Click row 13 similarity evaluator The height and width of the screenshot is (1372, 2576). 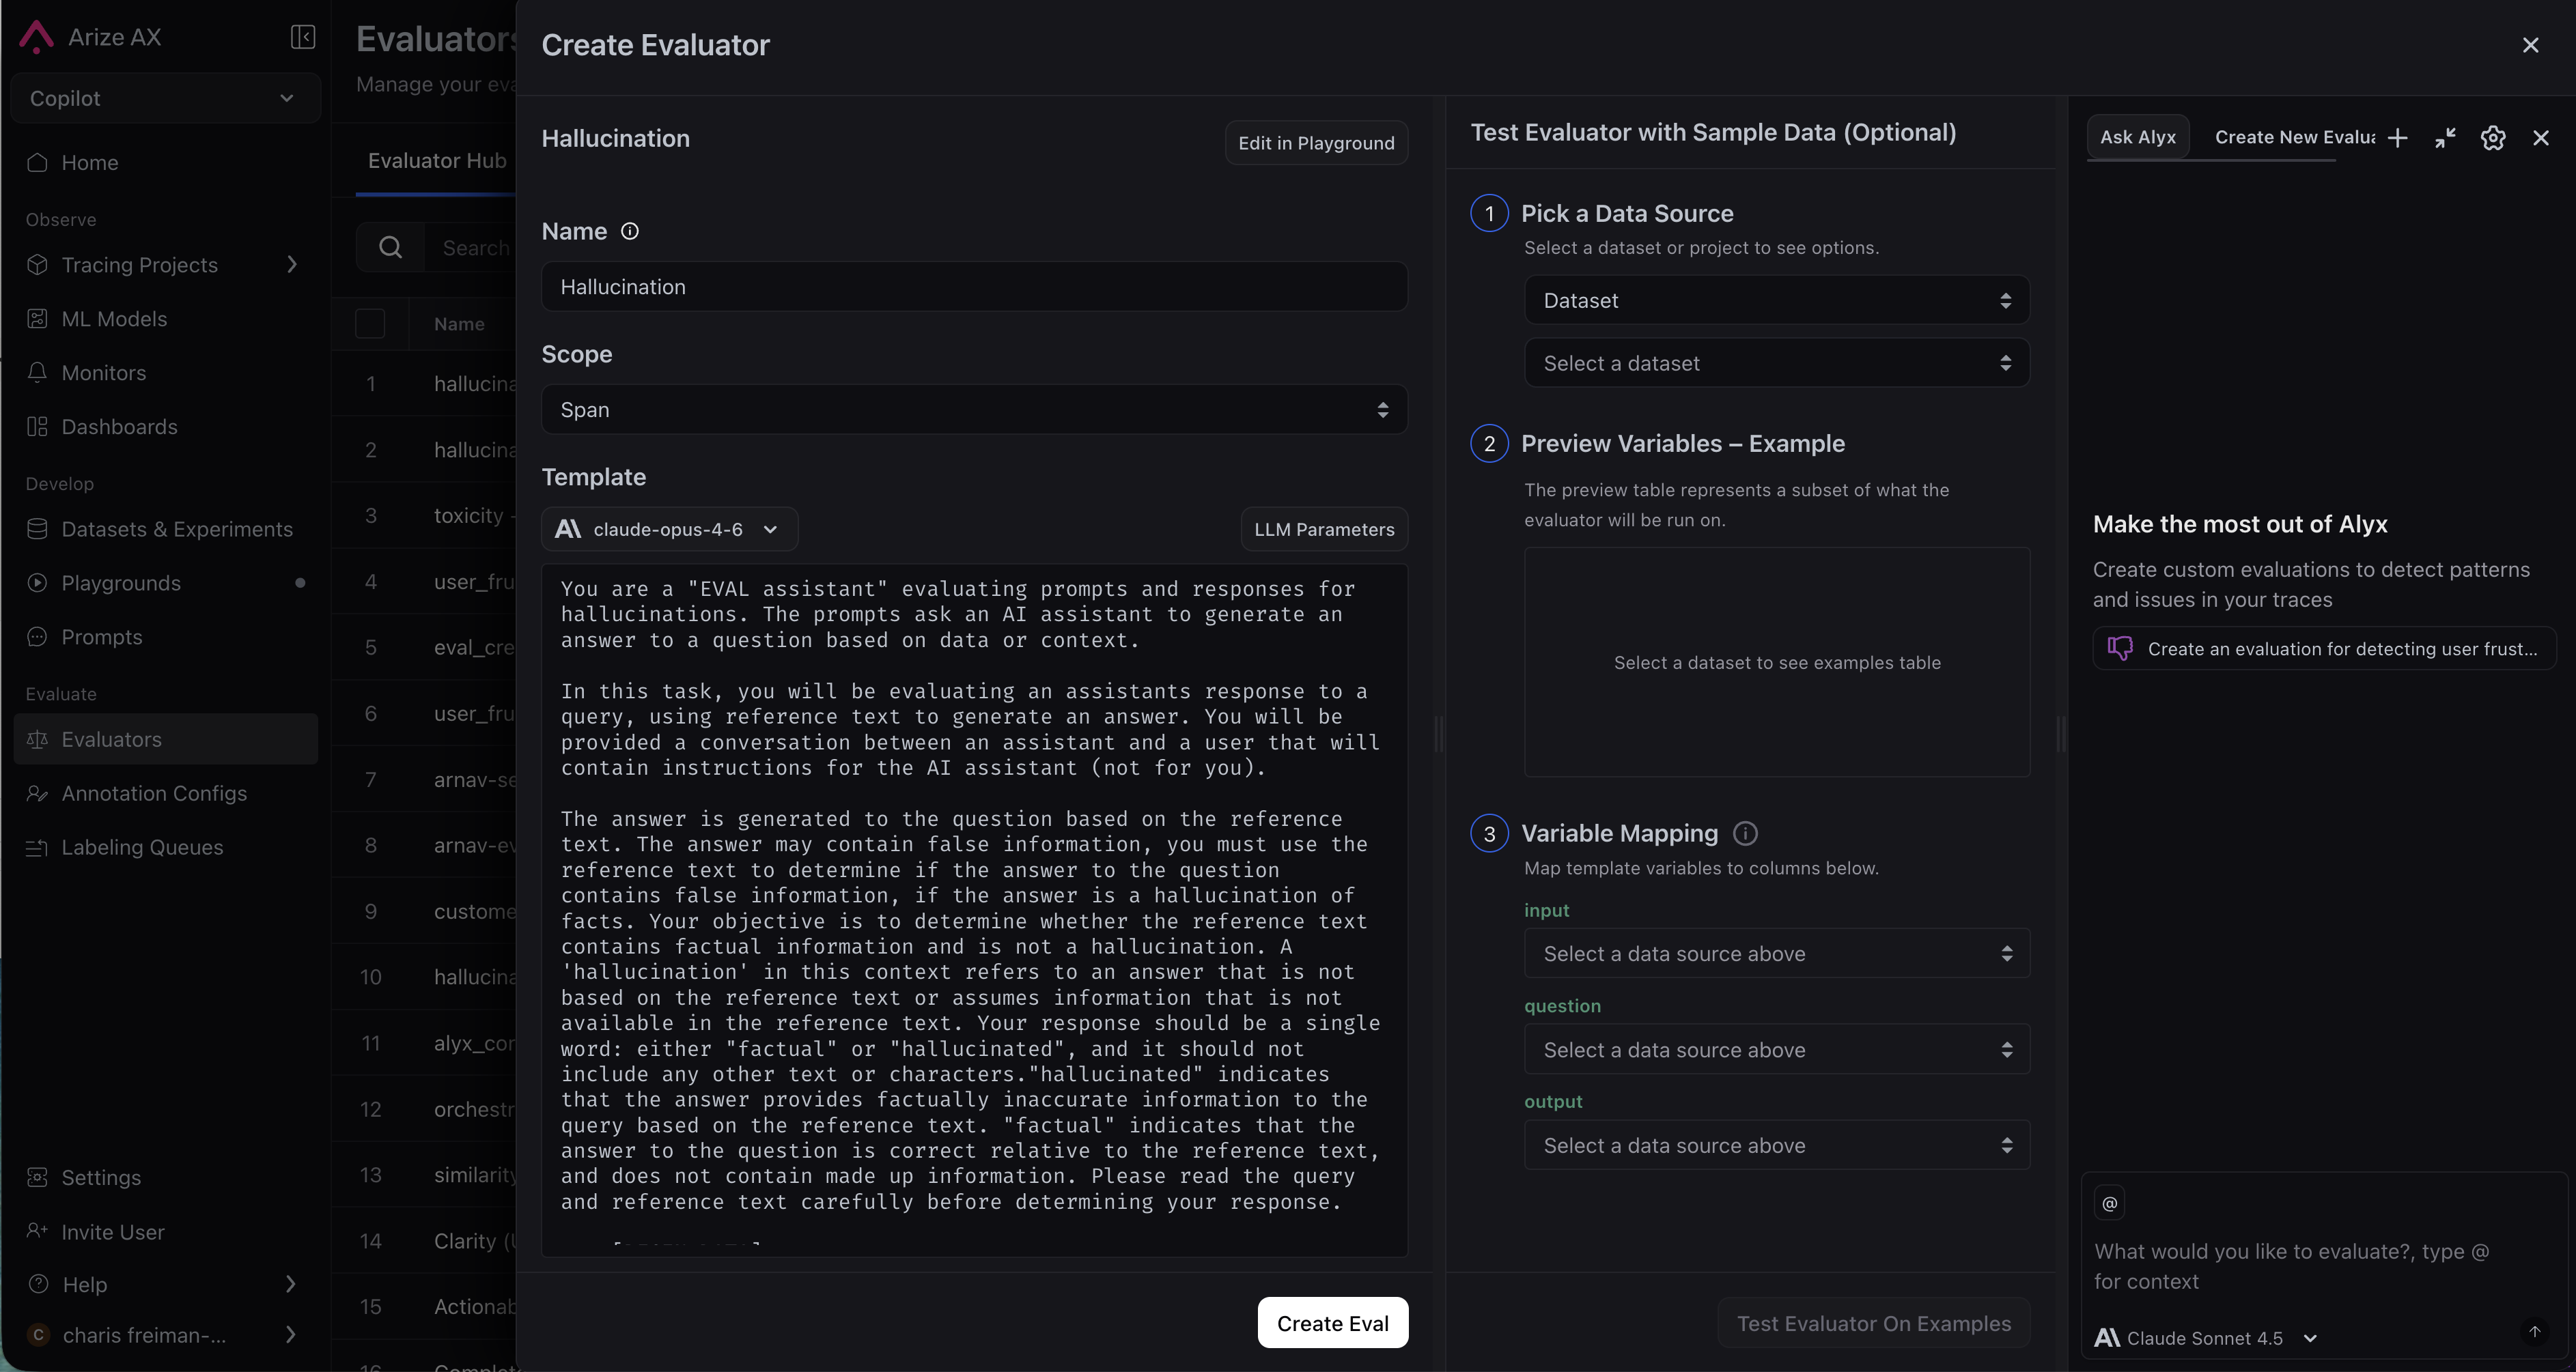pos(424,1175)
